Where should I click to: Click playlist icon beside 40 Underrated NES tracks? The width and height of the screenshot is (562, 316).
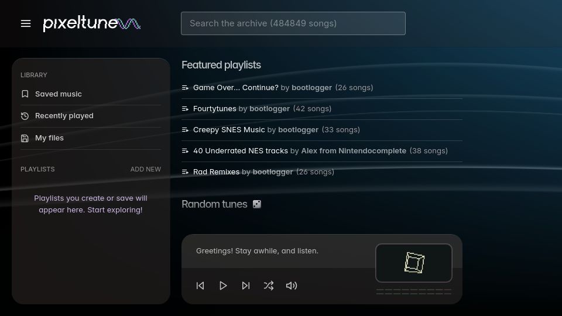(186, 151)
